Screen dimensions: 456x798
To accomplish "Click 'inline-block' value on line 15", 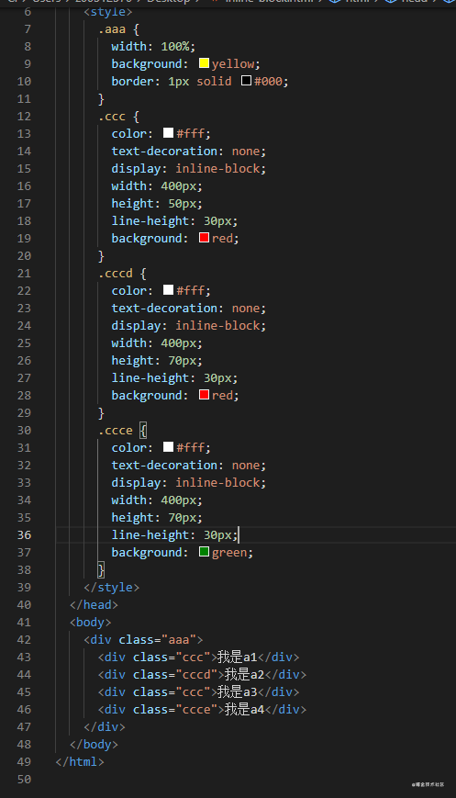I will 217,168.
